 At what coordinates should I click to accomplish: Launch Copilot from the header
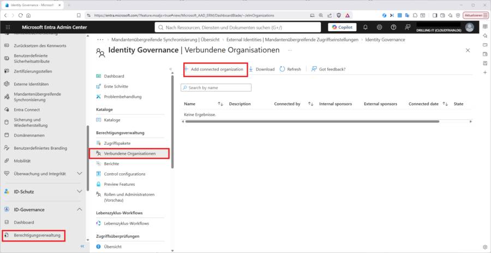[x=342, y=27]
